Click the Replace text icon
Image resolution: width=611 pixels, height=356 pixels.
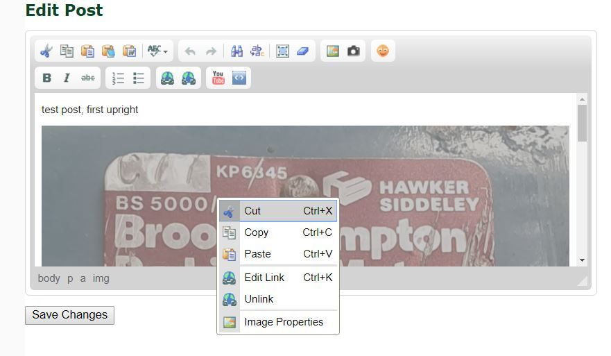pos(257,51)
